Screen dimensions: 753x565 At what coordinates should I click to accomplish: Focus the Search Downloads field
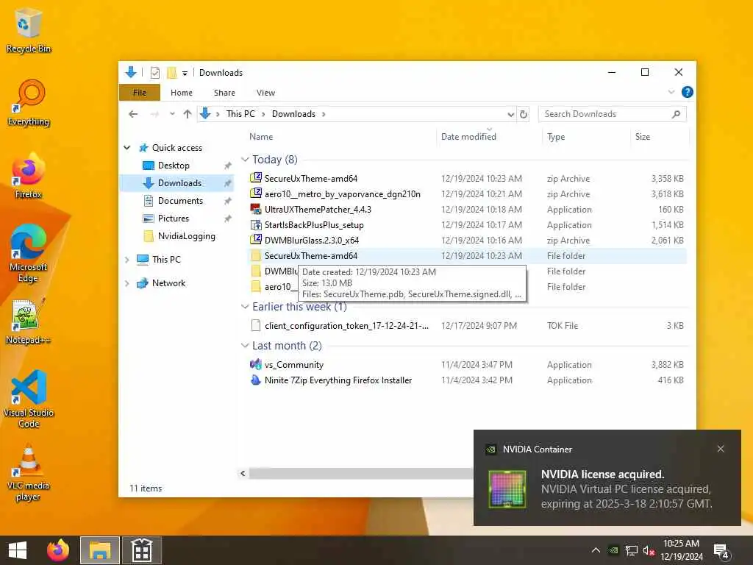pyautogui.click(x=604, y=114)
